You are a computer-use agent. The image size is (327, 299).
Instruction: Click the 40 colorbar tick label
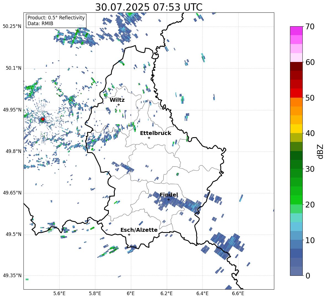point(310,133)
